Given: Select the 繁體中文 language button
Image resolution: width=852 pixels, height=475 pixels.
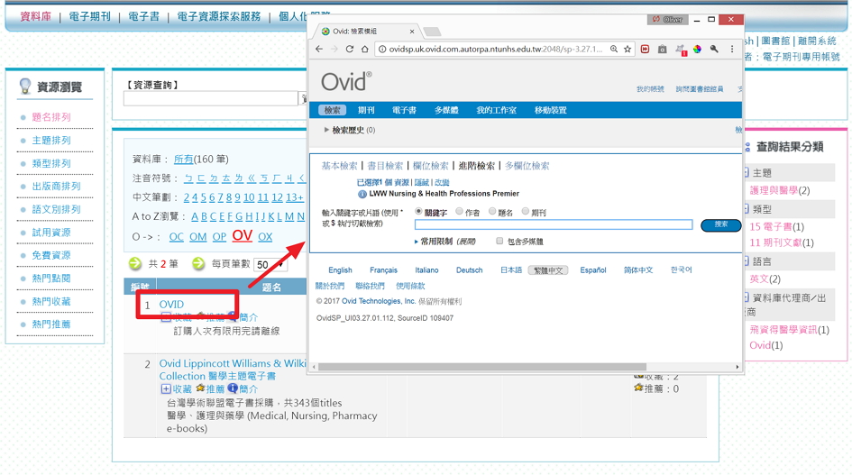Looking at the screenshot, I should 548,270.
